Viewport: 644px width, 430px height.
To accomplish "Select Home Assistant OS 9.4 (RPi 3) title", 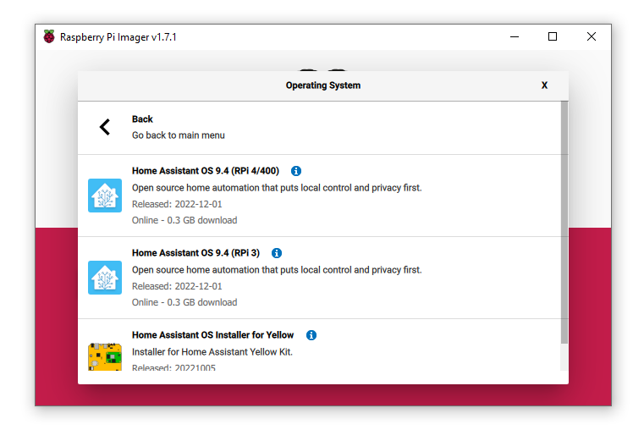I will click(x=196, y=253).
